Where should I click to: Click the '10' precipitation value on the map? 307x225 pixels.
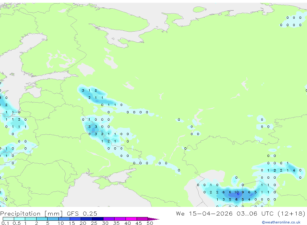[236, 192]
